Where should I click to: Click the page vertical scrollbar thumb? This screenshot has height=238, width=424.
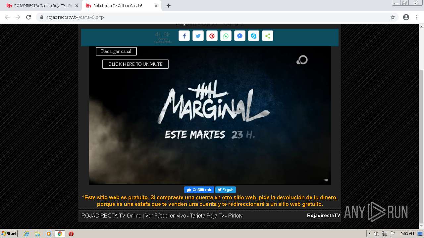[x=421, y=146]
